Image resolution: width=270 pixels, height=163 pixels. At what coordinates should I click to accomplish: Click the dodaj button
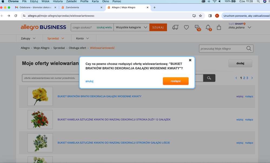click(x=240, y=63)
